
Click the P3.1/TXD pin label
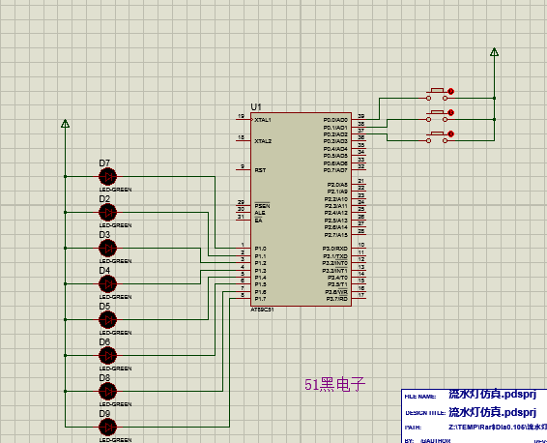coord(335,256)
